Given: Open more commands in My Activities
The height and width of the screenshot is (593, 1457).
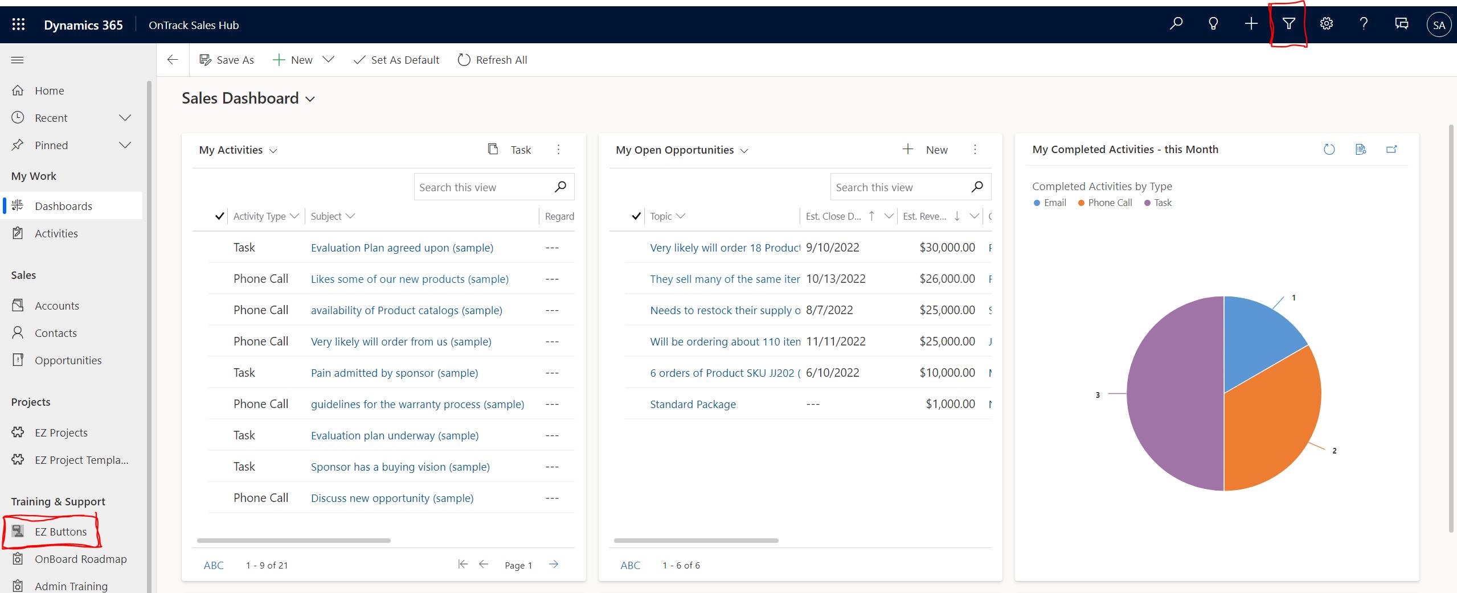Looking at the screenshot, I should (x=558, y=150).
